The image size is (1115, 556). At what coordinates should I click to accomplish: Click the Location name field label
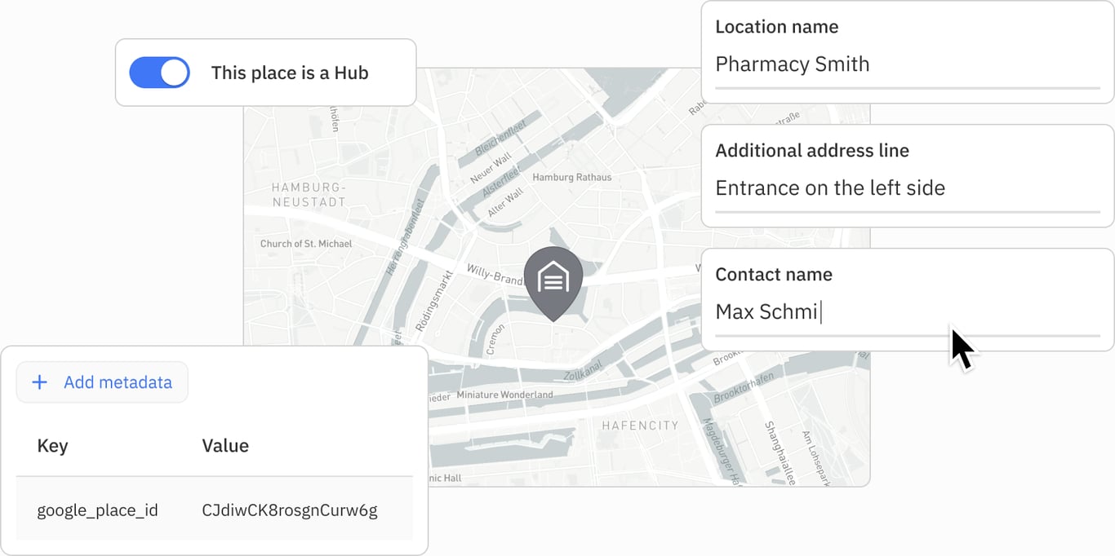click(776, 27)
